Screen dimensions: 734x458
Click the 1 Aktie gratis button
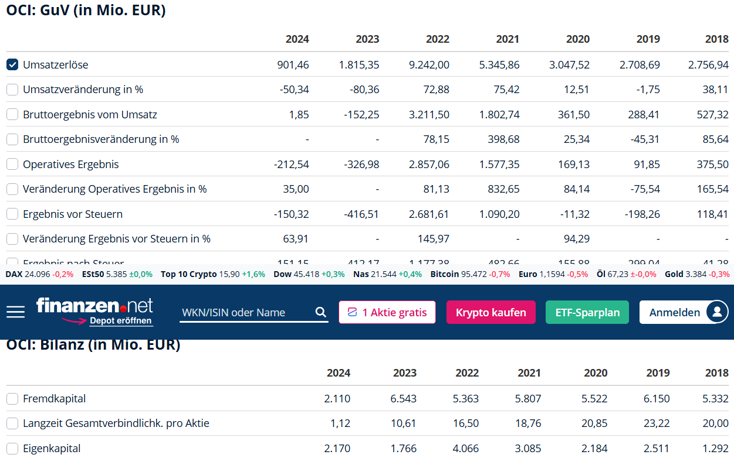[387, 312]
